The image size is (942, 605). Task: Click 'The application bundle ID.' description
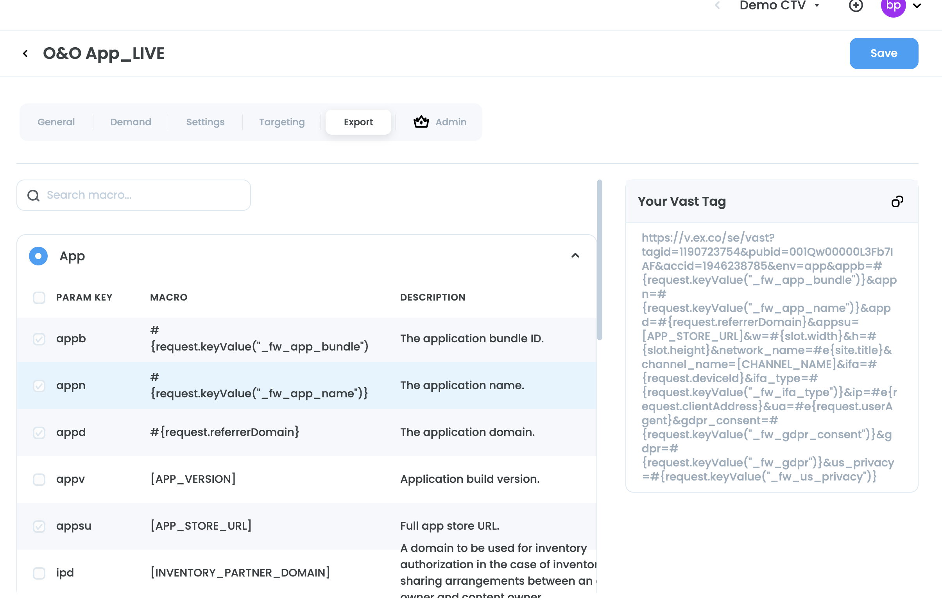(x=472, y=339)
